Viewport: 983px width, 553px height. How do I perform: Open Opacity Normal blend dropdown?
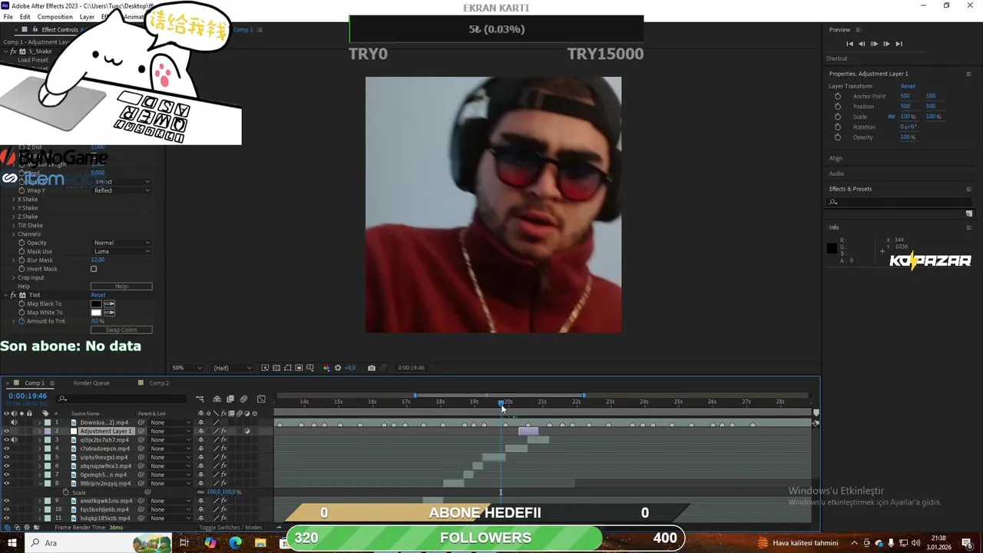121,243
